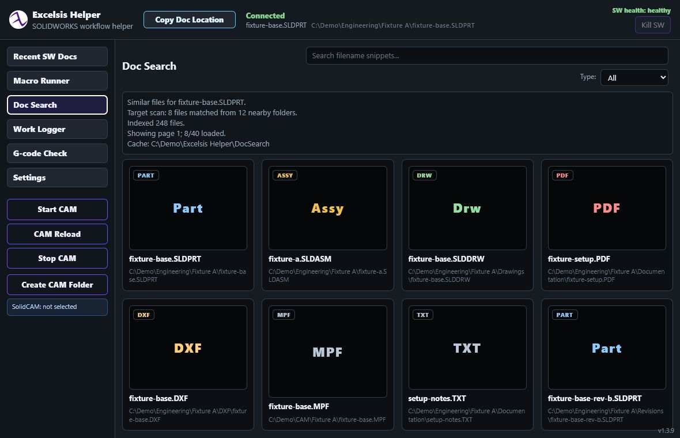Image resolution: width=680 pixels, height=438 pixels.
Task: Trigger CAM Reload
Action: pos(57,234)
